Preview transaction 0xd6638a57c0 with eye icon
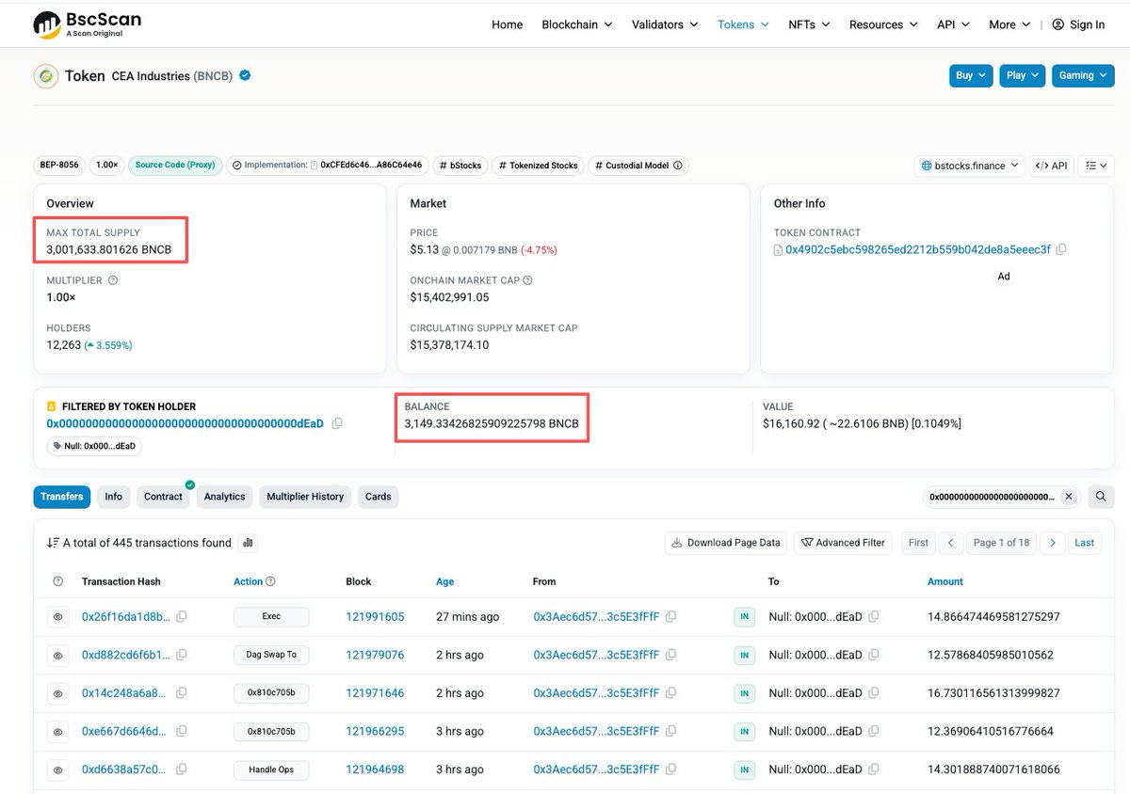 58,770
